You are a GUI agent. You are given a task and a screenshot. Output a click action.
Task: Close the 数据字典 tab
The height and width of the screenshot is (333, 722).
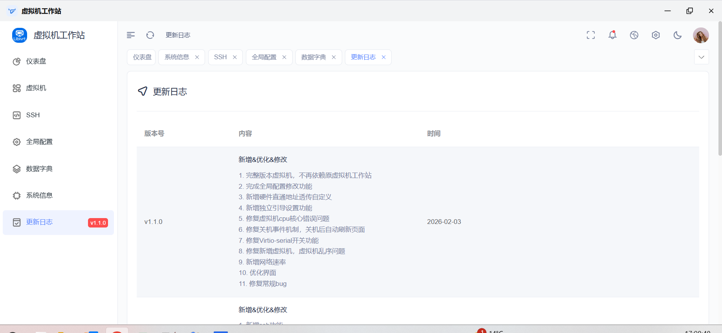coord(334,57)
